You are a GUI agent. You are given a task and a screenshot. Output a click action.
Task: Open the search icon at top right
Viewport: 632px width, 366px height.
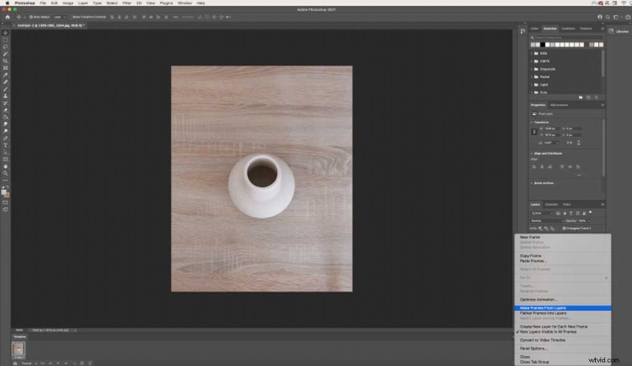click(x=608, y=17)
